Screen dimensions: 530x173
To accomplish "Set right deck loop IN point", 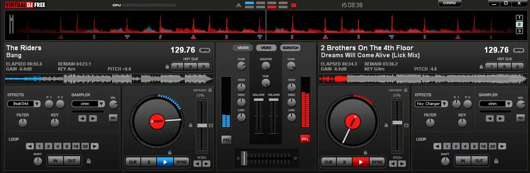I will [x=463, y=161].
